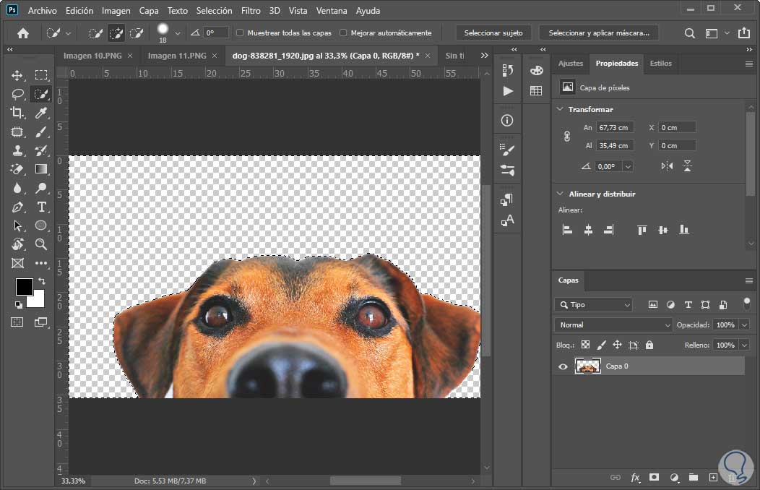Collapse the Transformar section
The width and height of the screenshot is (760, 490).
click(559, 109)
